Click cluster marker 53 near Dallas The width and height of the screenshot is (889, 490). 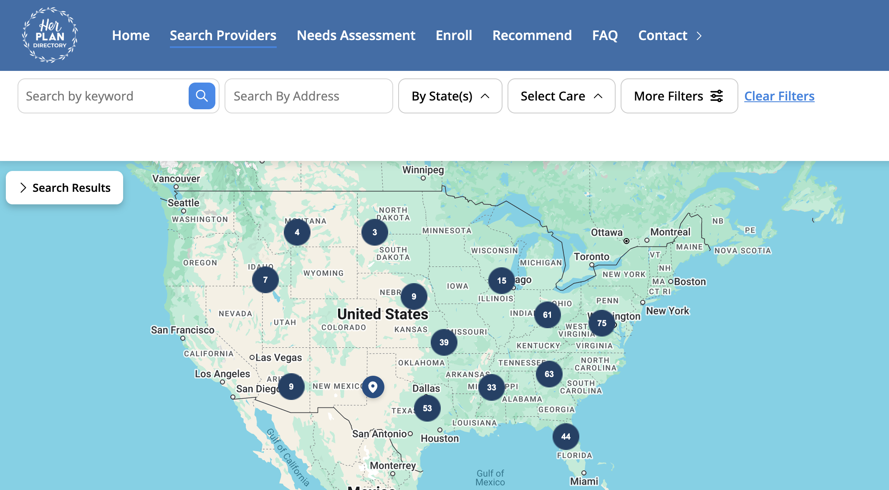click(x=427, y=408)
